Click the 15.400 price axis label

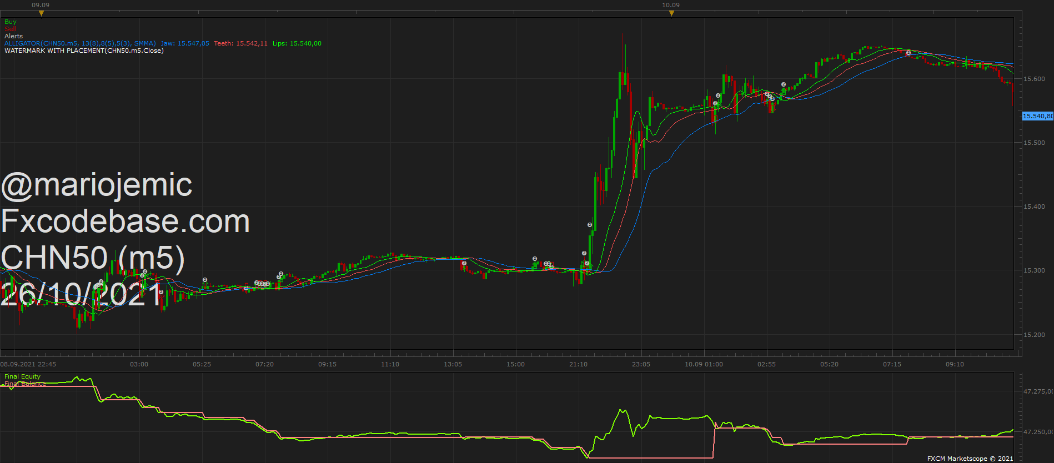tap(1034, 207)
